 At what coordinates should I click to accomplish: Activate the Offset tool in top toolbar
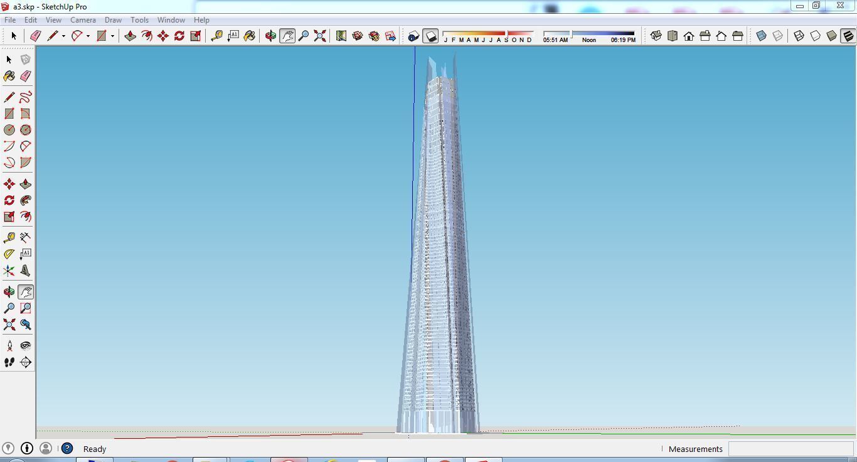(x=146, y=36)
